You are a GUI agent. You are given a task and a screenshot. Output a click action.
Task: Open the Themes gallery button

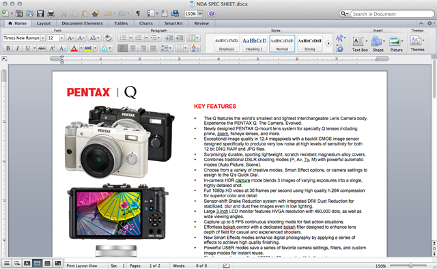pyautogui.click(x=417, y=44)
